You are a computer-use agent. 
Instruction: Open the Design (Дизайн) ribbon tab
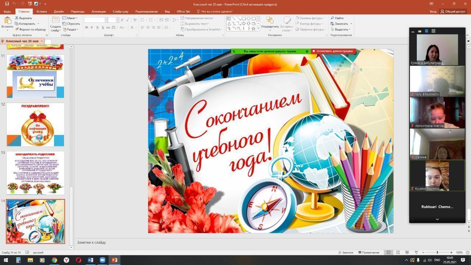[59, 11]
